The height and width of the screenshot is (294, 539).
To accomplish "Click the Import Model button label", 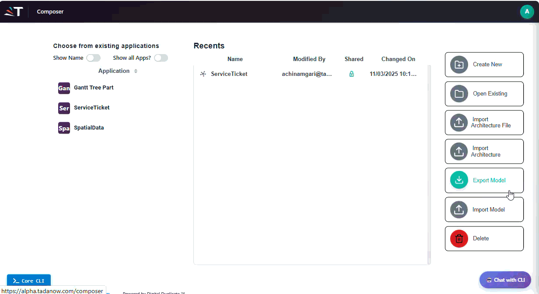I will point(489,210).
